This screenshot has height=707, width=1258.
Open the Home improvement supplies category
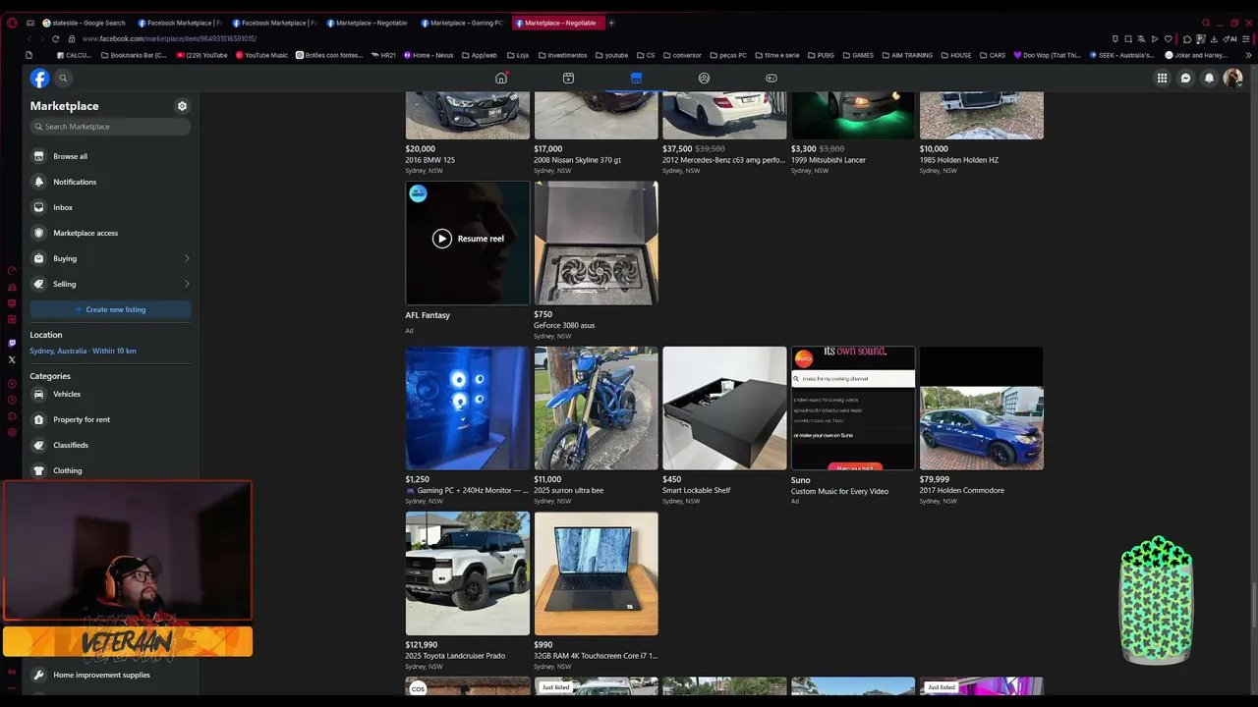tap(110, 675)
